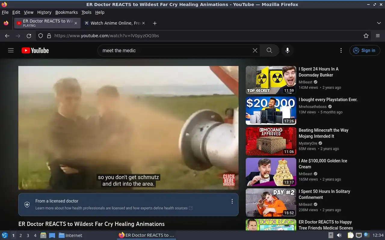Viewport: 385px width, 240px height.
Task: Open the $20,000 Playstation video thumbnail
Action: point(271,111)
